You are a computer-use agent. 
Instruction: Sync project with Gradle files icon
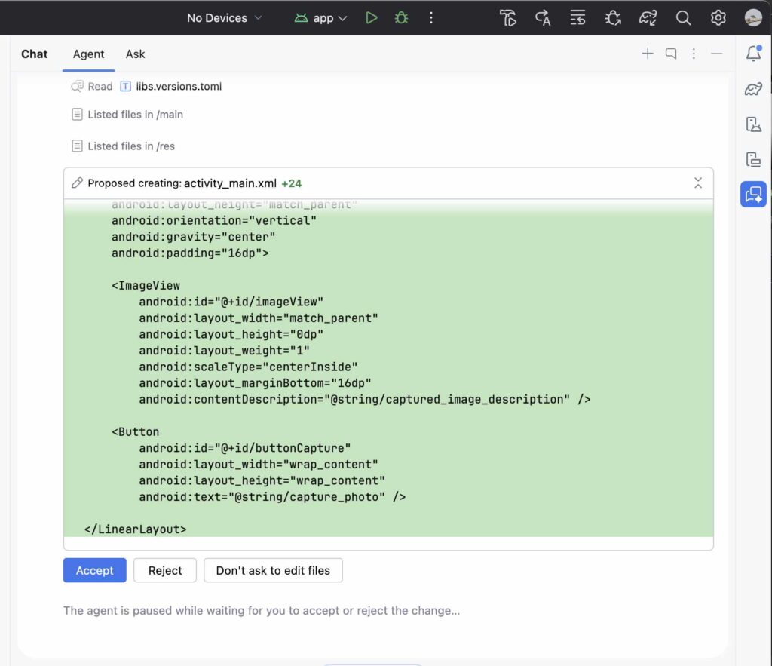(x=648, y=18)
